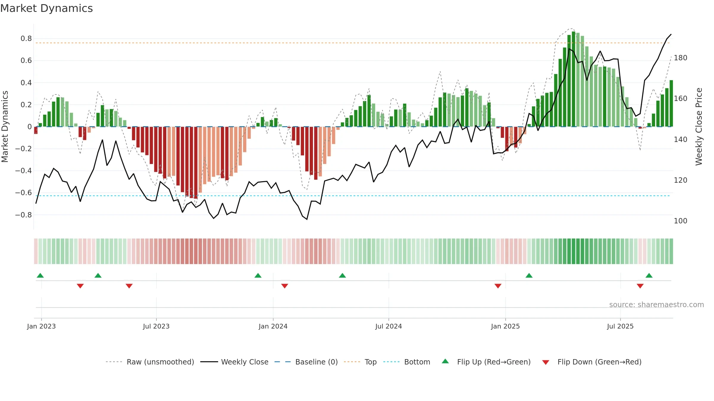
Task: Click the source: sharemaestro.com text
Action: click(x=657, y=305)
